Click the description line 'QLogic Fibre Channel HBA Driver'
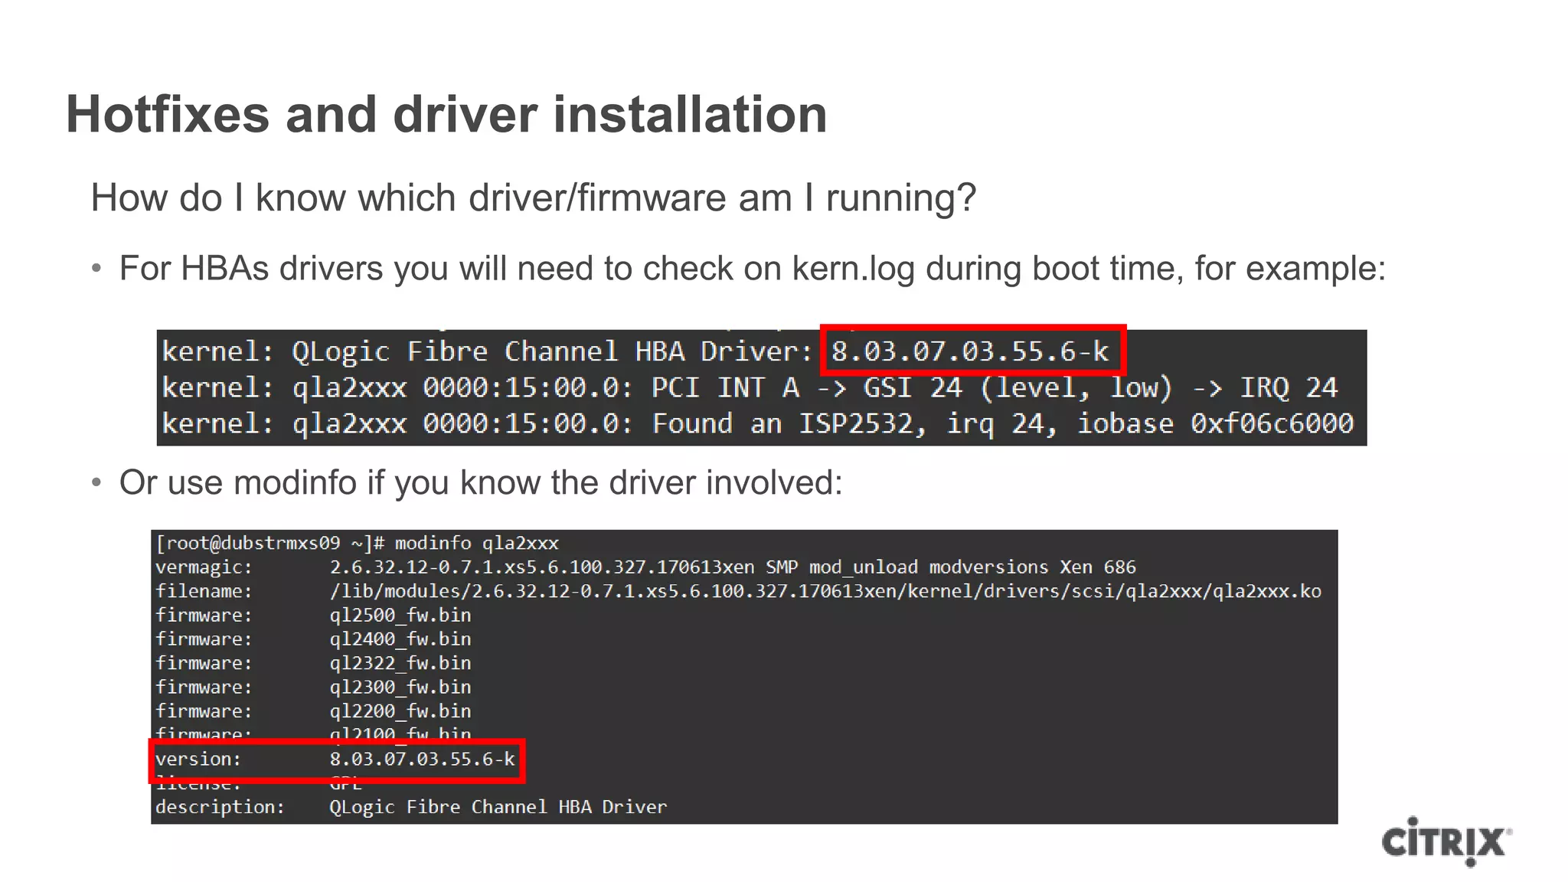This screenshot has width=1568, height=882. pos(411,807)
